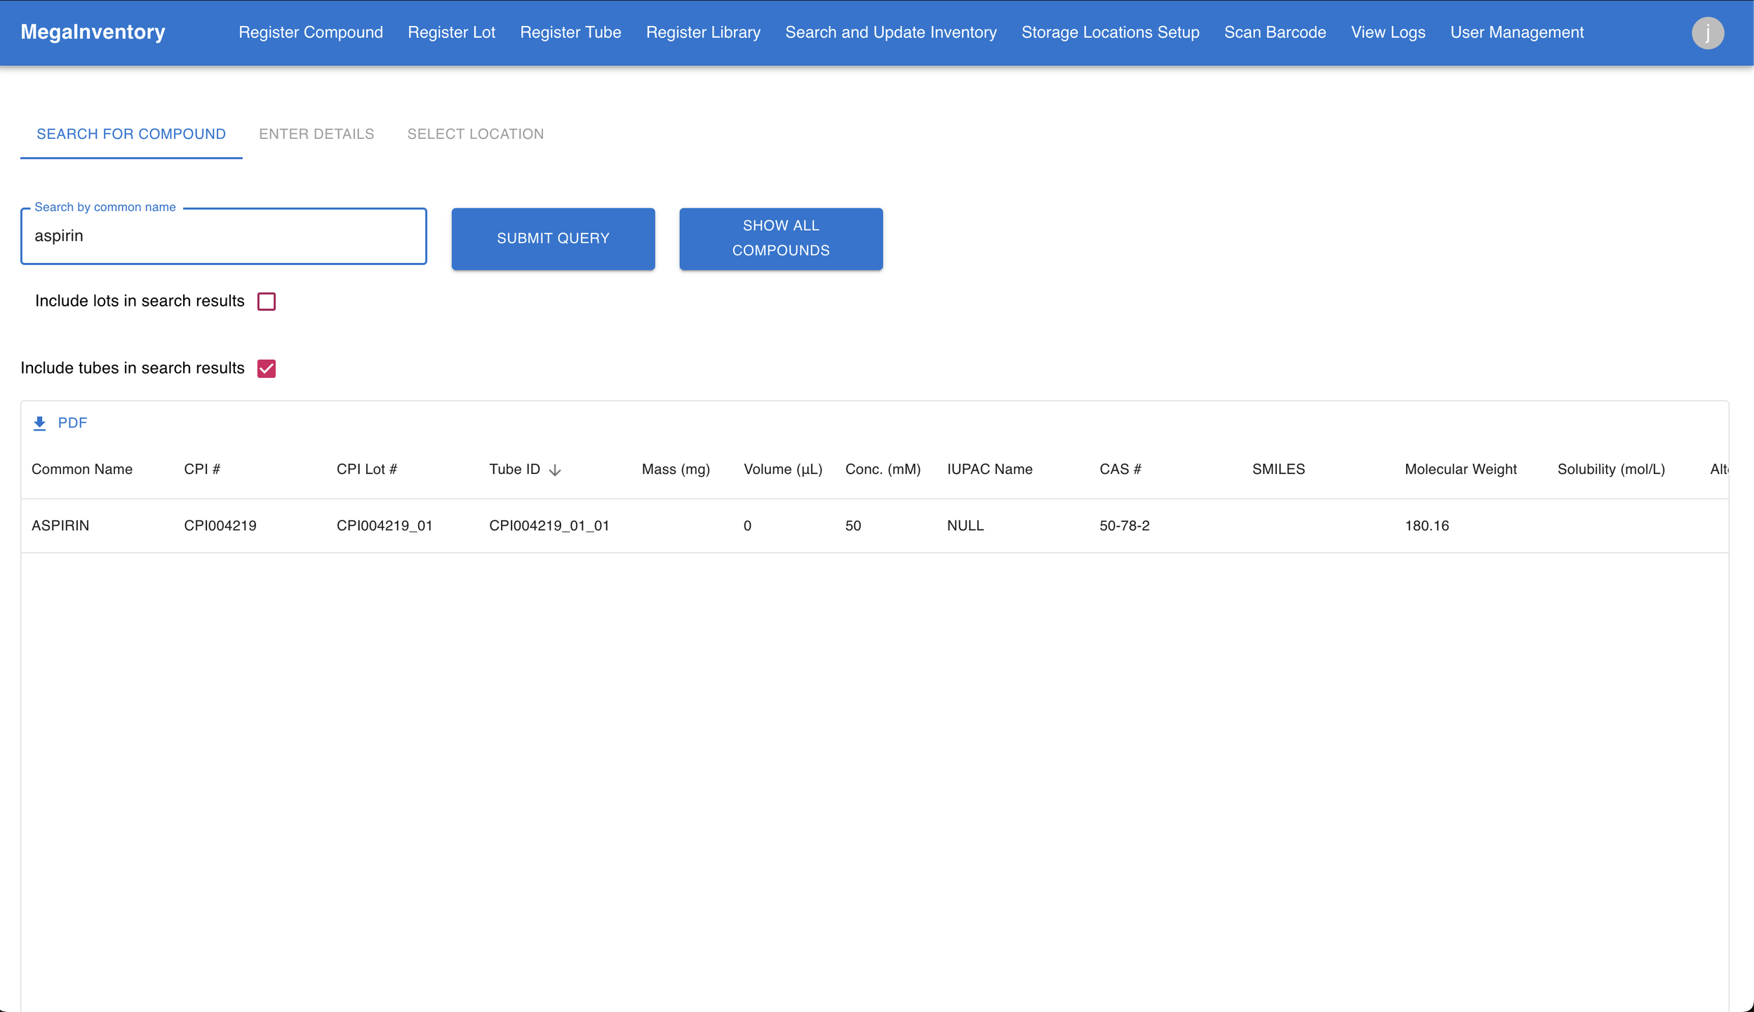Viewport: 1754px width, 1012px height.
Task: Click the MegaInventory logo
Action: tap(93, 32)
